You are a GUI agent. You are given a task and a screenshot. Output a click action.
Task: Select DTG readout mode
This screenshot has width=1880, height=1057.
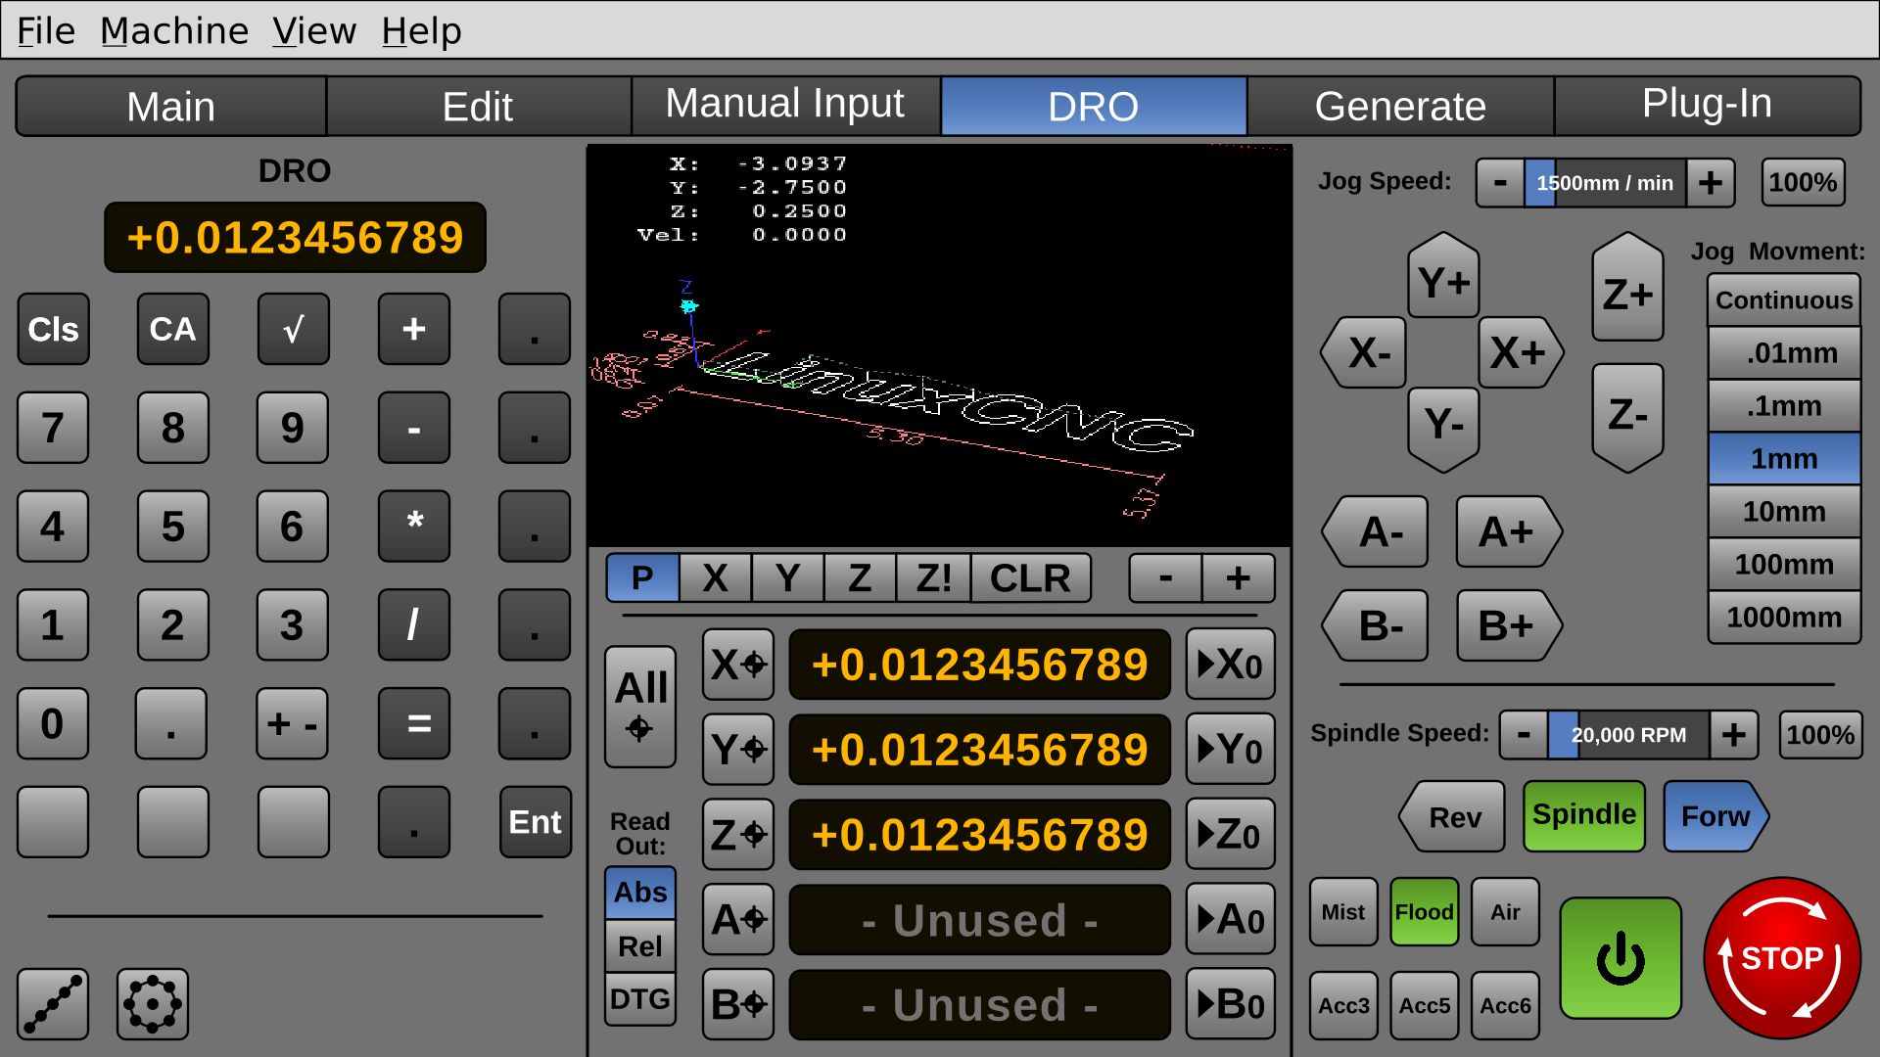click(640, 999)
